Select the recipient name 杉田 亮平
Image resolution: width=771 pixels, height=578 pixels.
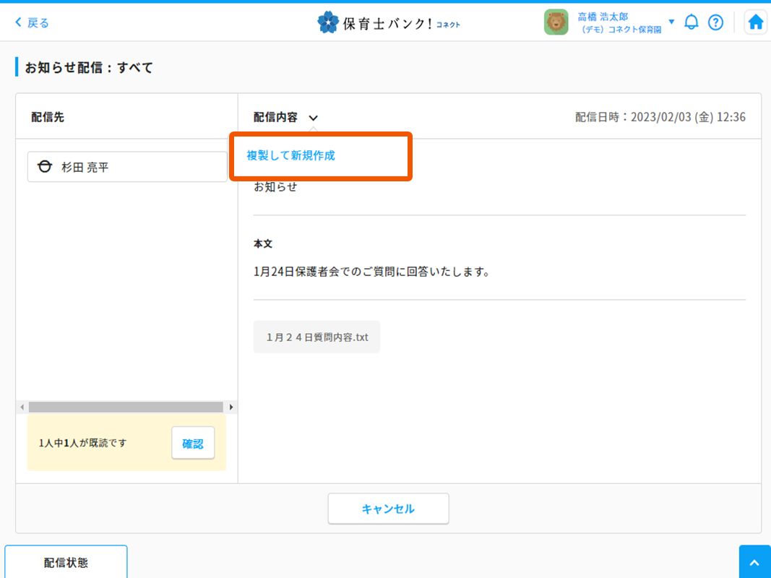[x=85, y=167]
